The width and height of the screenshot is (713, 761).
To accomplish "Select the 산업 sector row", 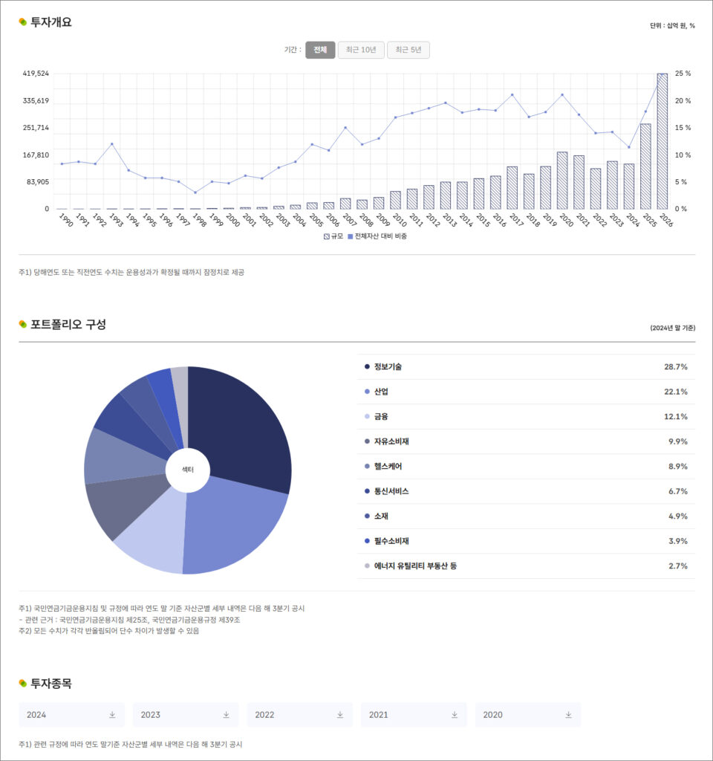I will point(526,392).
